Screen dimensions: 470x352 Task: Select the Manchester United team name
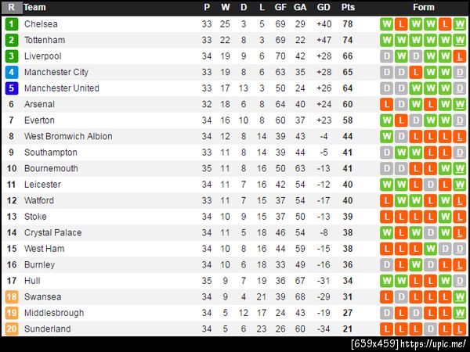62,88
